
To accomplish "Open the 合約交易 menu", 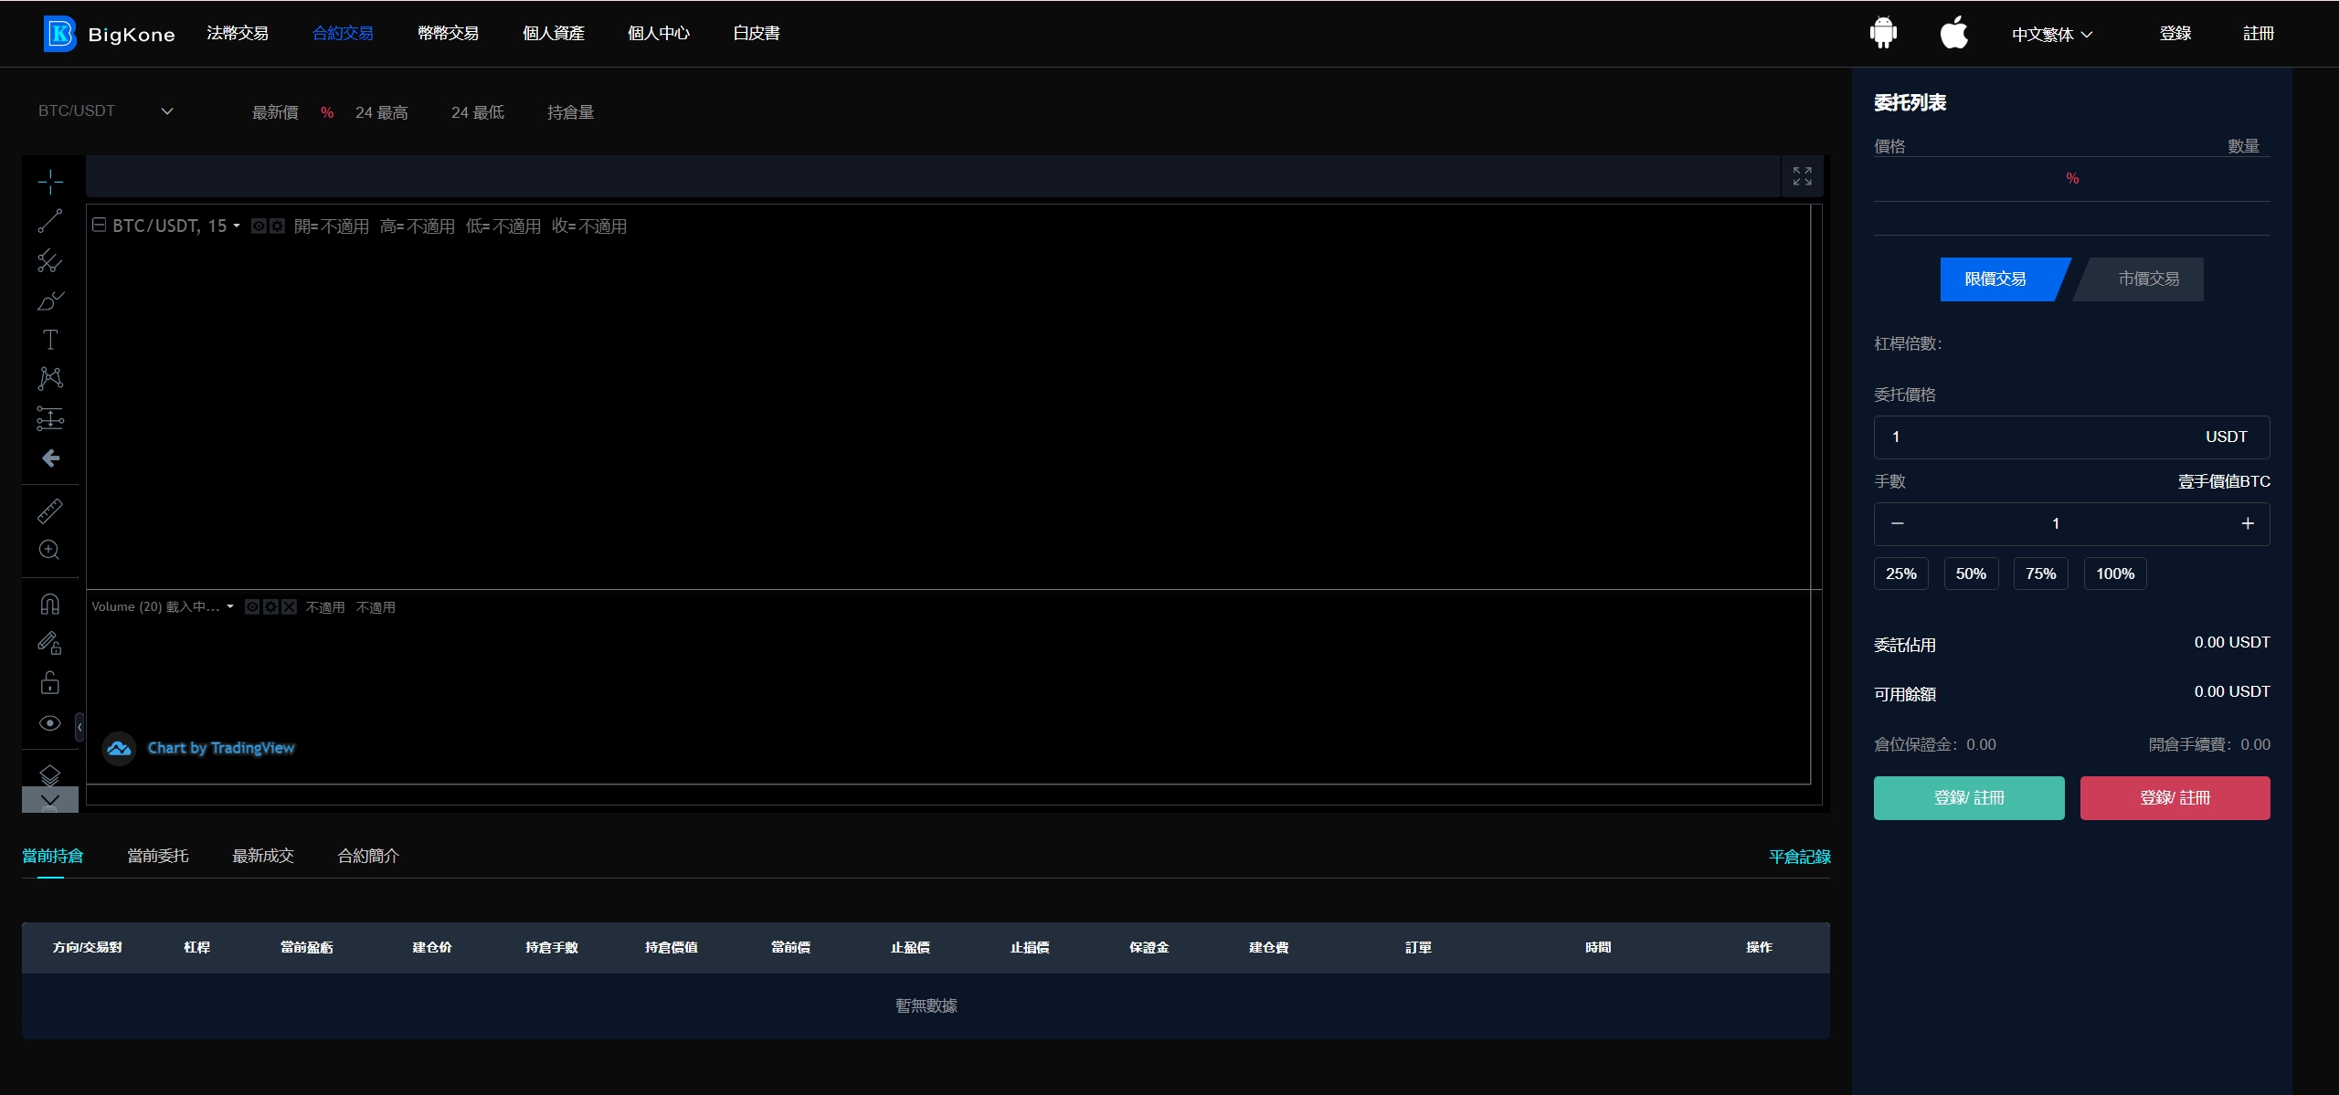I will (343, 33).
